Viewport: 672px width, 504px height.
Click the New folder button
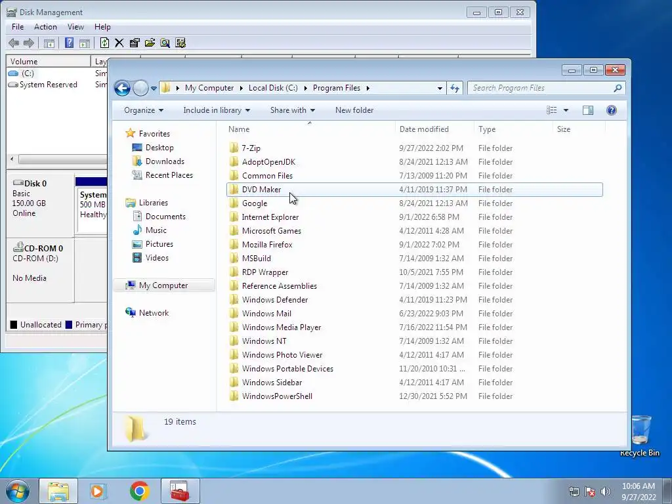354,110
